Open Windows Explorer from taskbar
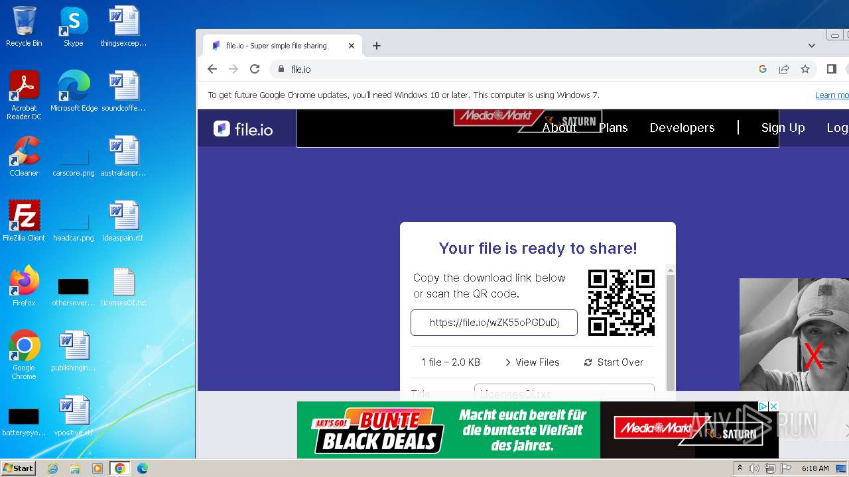Viewport: 849px width, 477px height. (75, 468)
